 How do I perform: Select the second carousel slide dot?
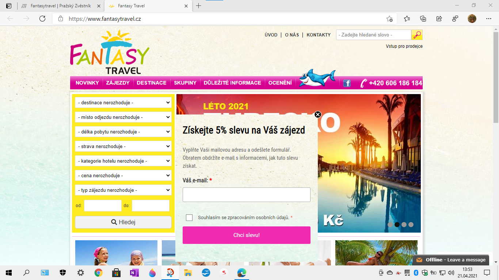397,225
